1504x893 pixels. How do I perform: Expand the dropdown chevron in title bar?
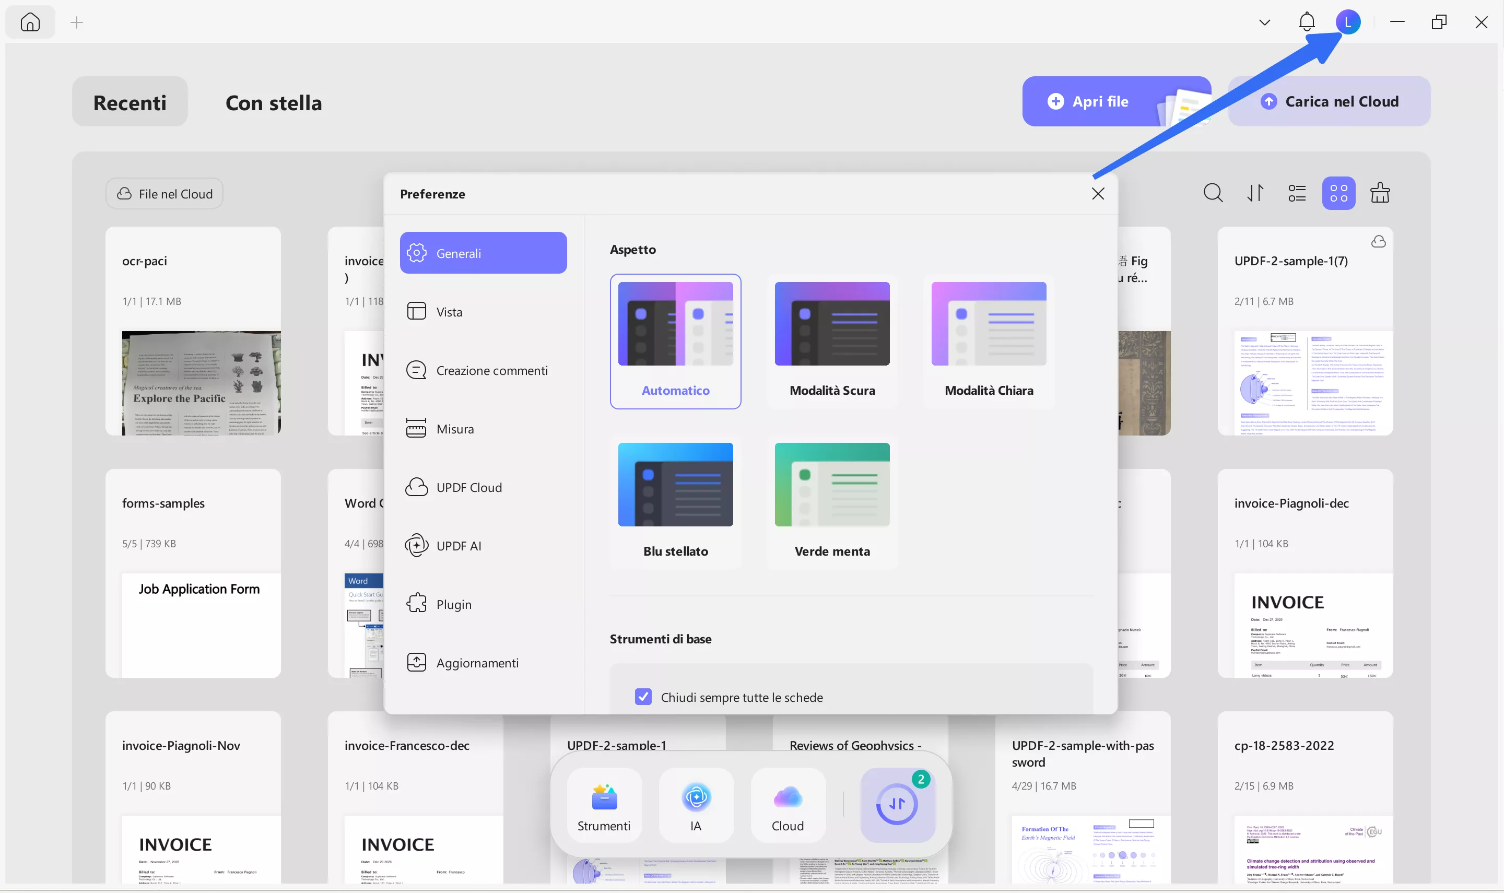point(1265,22)
